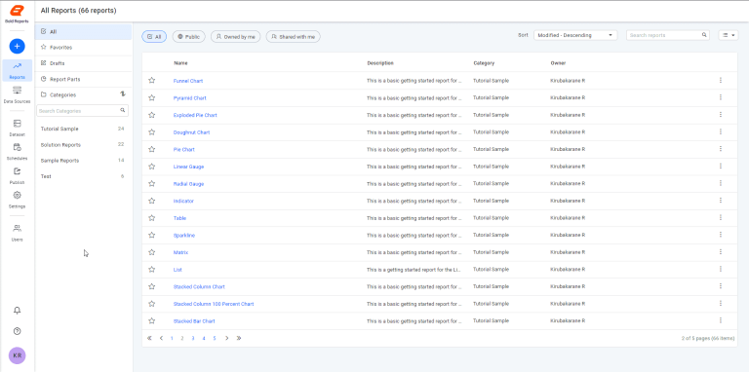The image size is (749, 372).
Task: Go to page 5 of reports
Action: point(215,338)
